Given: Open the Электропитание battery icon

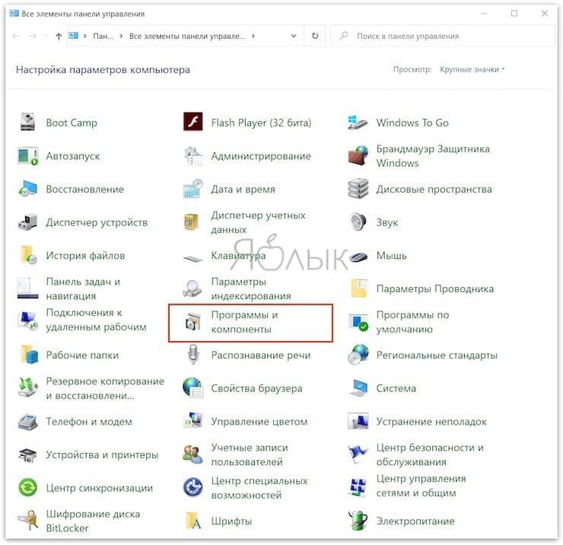Looking at the screenshot, I should (x=358, y=520).
